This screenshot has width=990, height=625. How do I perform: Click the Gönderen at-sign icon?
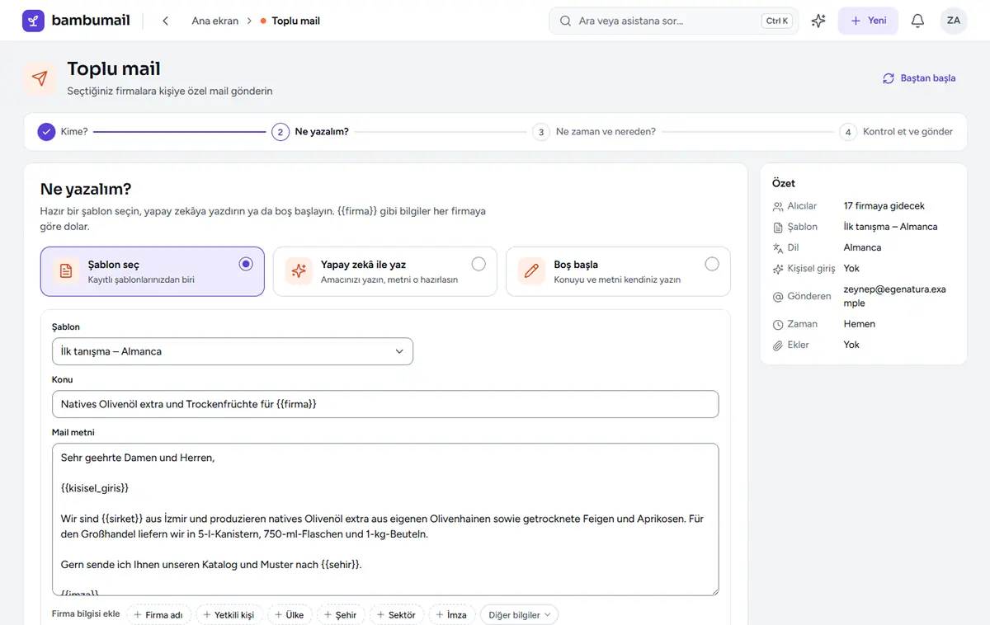pyautogui.click(x=777, y=296)
